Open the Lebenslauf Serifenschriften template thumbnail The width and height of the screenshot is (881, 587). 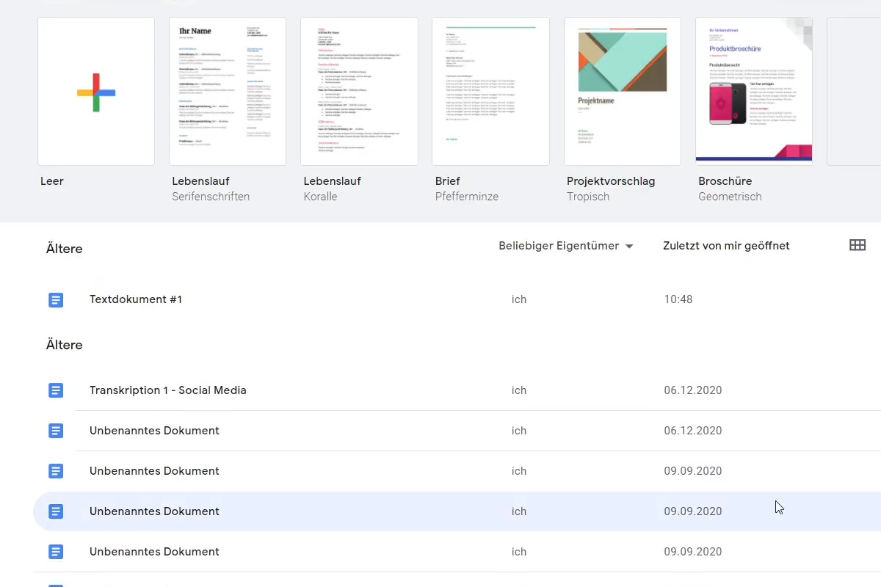coord(228,92)
